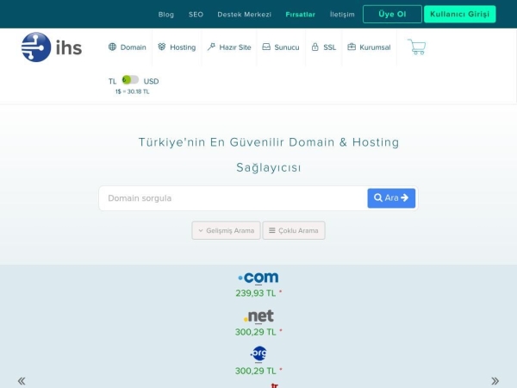Viewport: 517px width, 388px height.
Task: Click the .com domain logo
Action: point(258,278)
